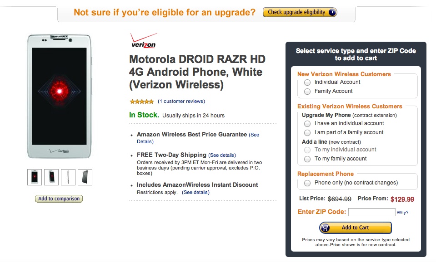Viewport: 436px width, 262px height.
Task: Select "I have an individual account" upgrade option
Action: click(x=308, y=124)
